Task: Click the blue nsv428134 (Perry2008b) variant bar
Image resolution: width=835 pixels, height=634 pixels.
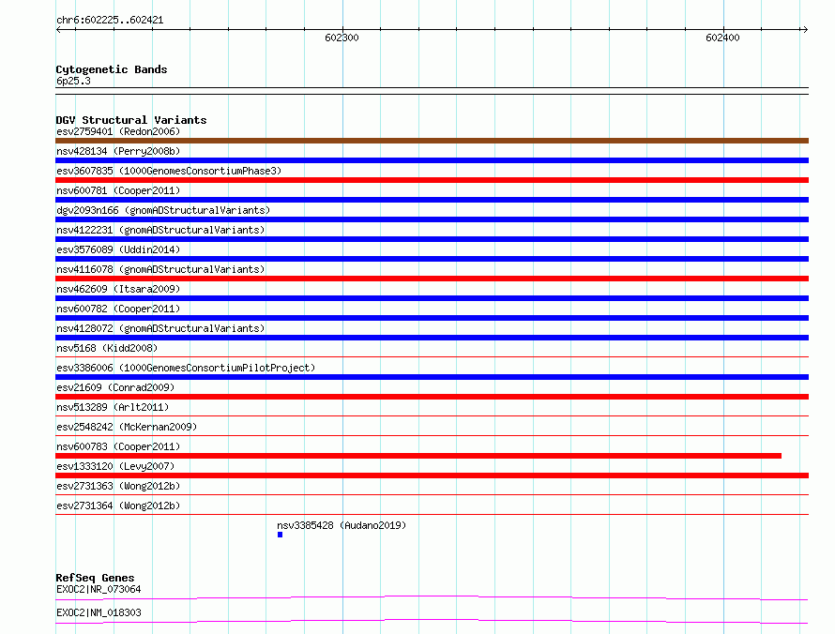Action: coord(432,160)
